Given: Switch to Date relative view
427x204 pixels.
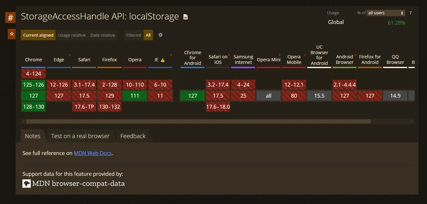Looking at the screenshot, I should click(102, 35).
